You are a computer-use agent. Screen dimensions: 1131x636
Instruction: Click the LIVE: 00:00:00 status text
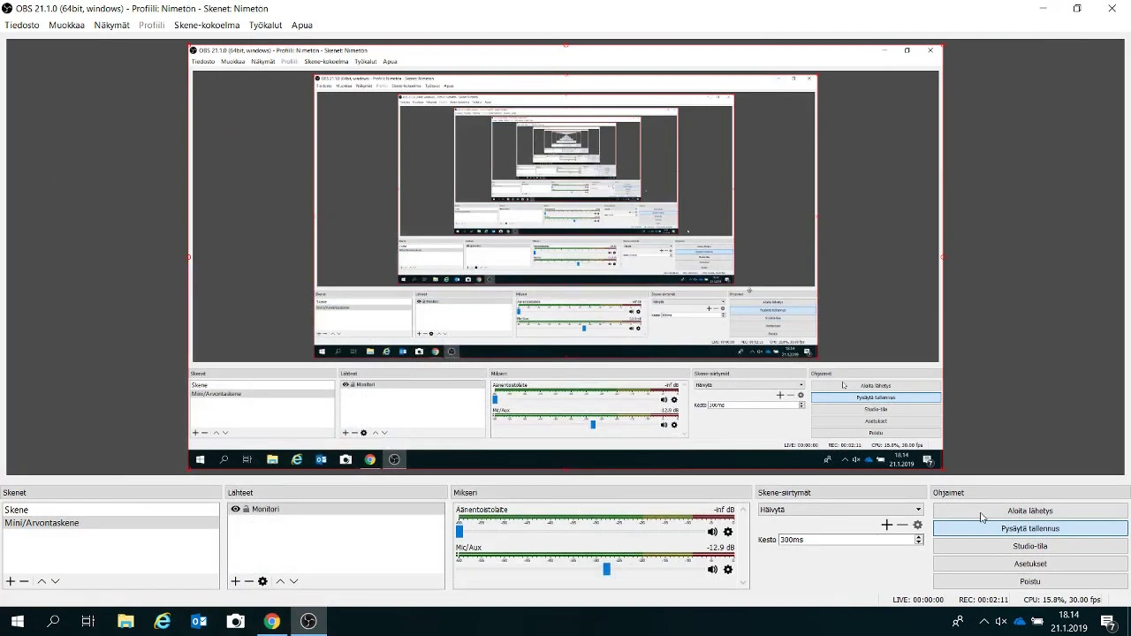[918, 600]
